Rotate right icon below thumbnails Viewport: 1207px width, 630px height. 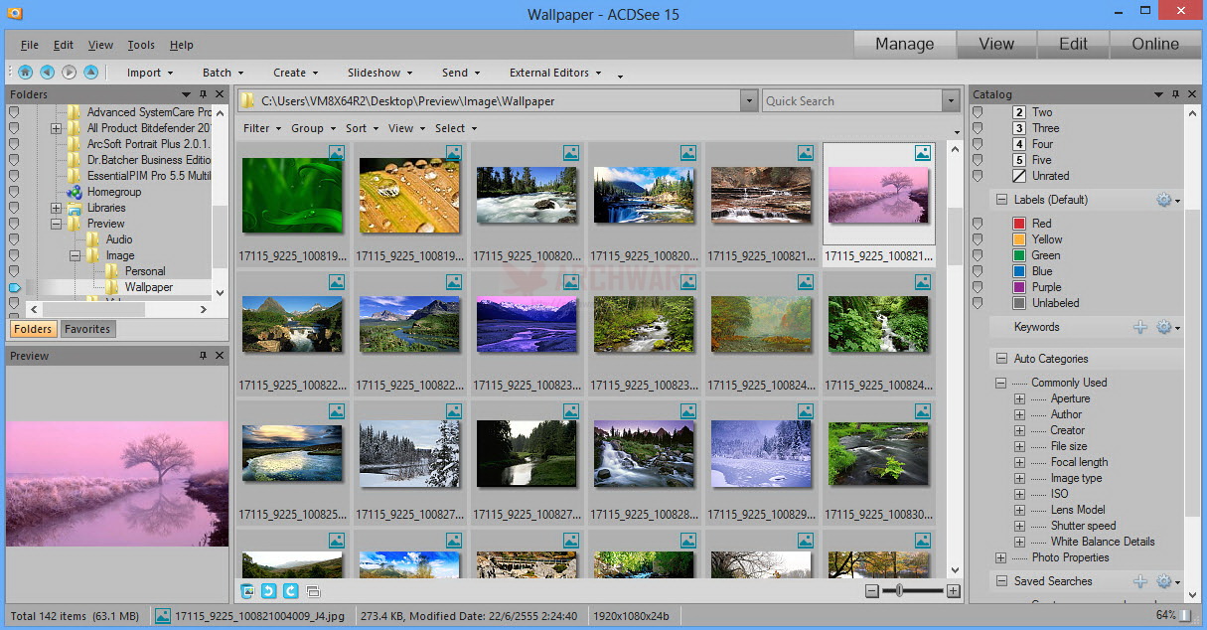[291, 591]
